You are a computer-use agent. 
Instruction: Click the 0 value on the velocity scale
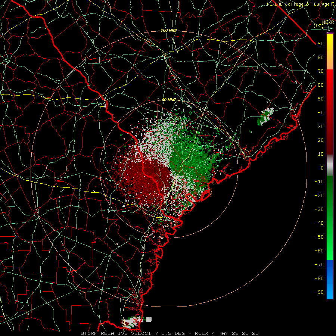322,168
